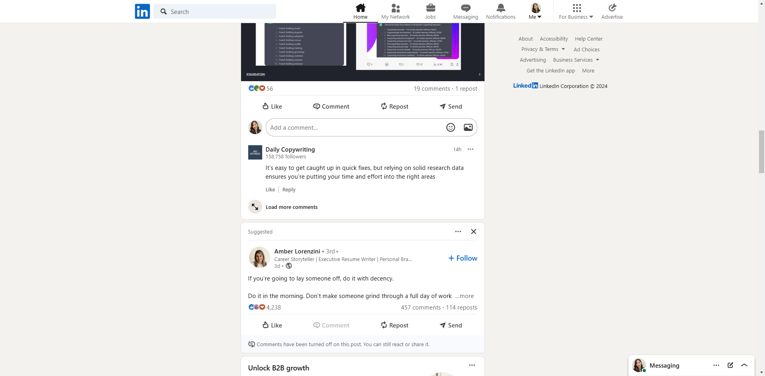Image resolution: width=765 pixels, height=376 pixels.
Task: Open the Accessibility footer link
Action: pyautogui.click(x=554, y=39)
